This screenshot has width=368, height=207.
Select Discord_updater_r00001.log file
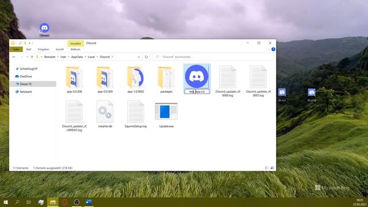258,81
